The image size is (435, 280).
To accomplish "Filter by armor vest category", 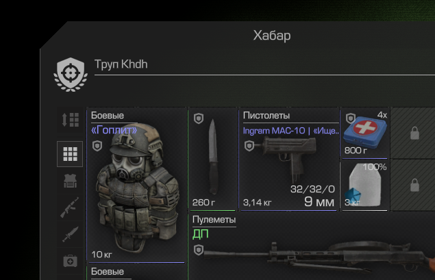I will coord(70,181).
